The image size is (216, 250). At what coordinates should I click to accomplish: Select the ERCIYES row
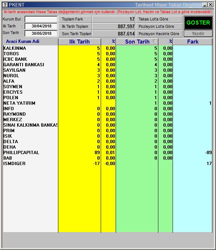click(108, 92)
